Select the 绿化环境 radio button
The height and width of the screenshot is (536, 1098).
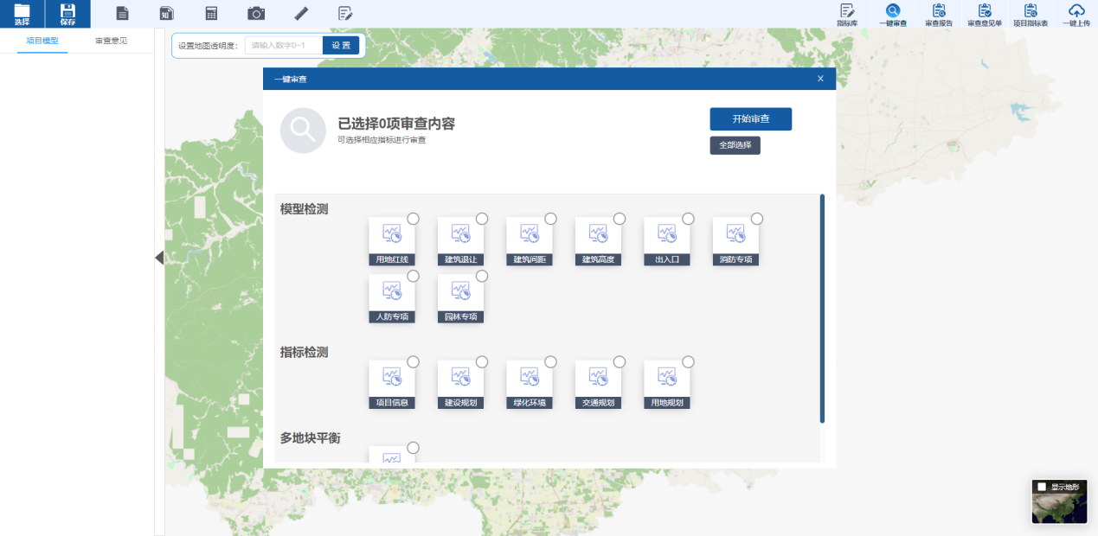(x=550, y=361)
